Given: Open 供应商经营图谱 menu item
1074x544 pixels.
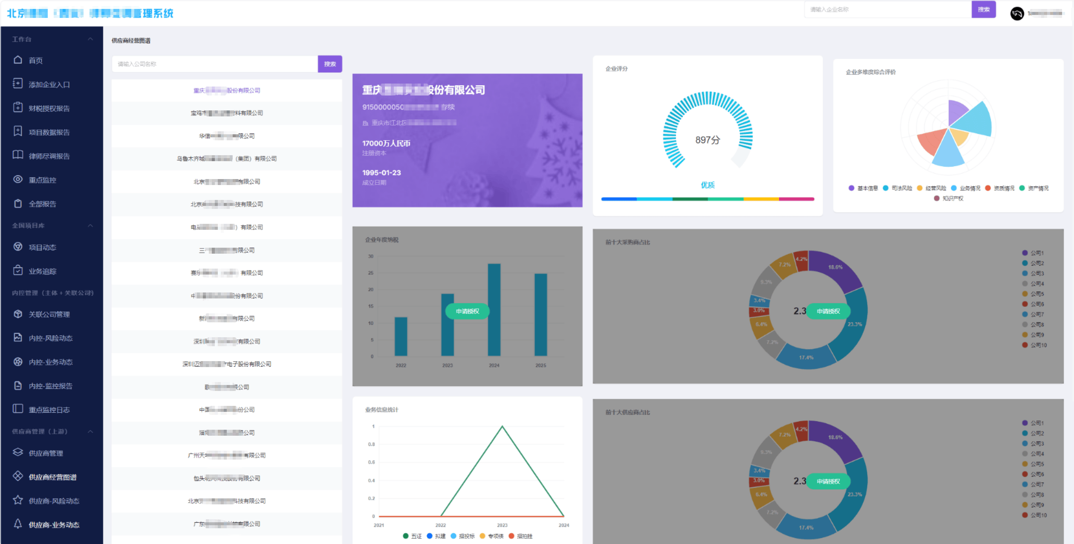Looking at the screenshot, I should [52, 477].
